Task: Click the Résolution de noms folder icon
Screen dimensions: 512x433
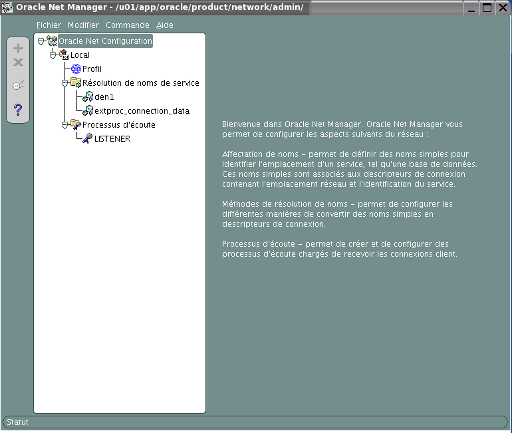Action: pos(76,82)
